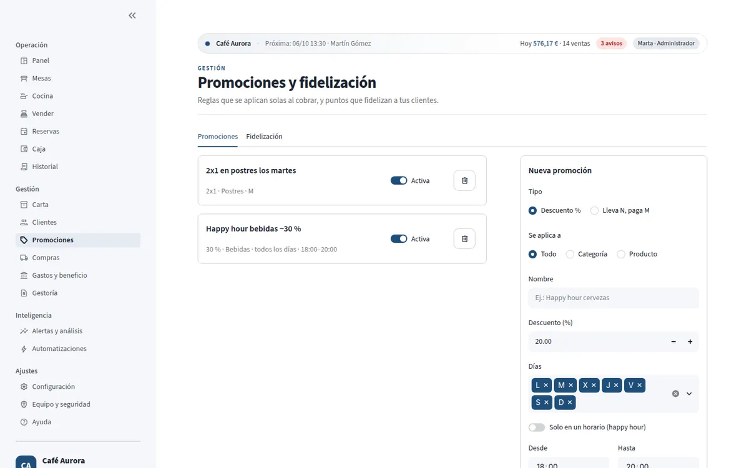Click the Promociones tag icon
749x468 pixels.
(x=24, y=240)
